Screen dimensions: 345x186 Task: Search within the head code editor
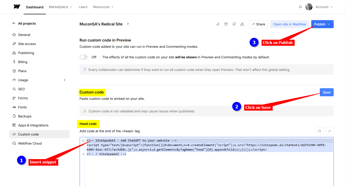320,131
